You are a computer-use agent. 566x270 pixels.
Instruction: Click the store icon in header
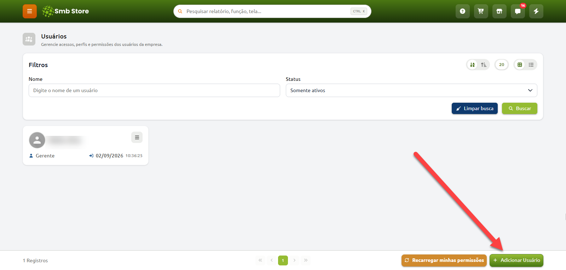[499, 11]
